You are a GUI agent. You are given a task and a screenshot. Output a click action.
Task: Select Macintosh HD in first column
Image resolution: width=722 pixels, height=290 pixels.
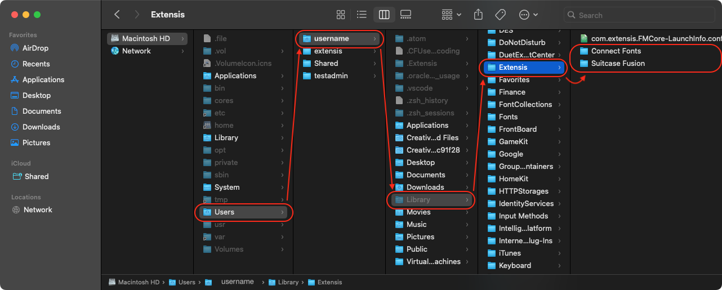148,38
